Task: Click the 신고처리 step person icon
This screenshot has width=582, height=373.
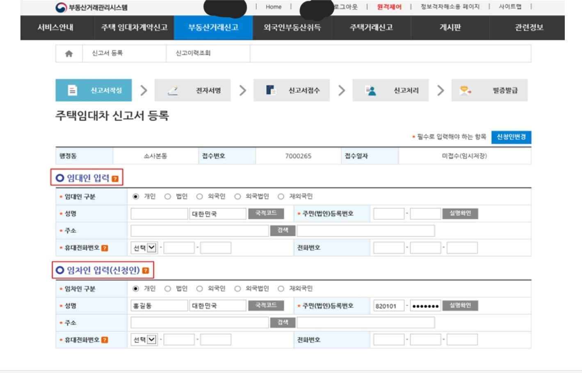Action: coord(370,90)
